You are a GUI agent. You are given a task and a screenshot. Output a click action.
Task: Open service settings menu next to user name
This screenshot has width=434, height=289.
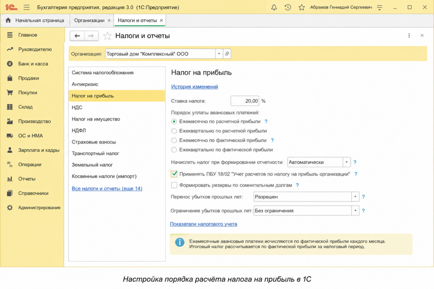tap(379, 8)
